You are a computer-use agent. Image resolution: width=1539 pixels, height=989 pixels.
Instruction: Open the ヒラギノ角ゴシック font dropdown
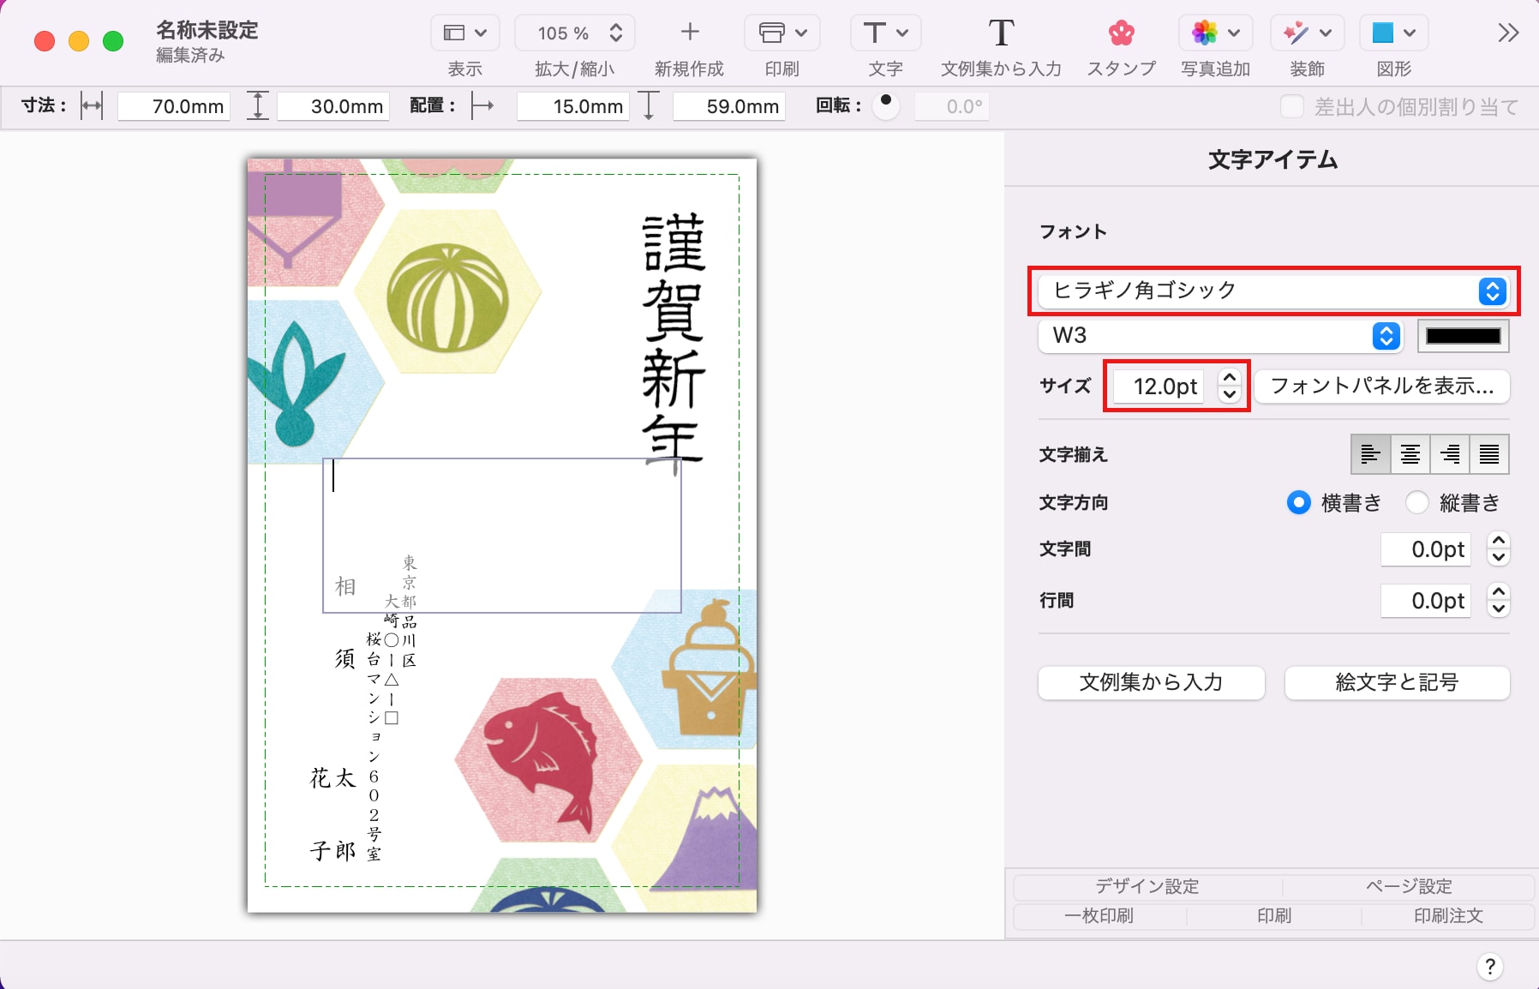click(1273, 291)
